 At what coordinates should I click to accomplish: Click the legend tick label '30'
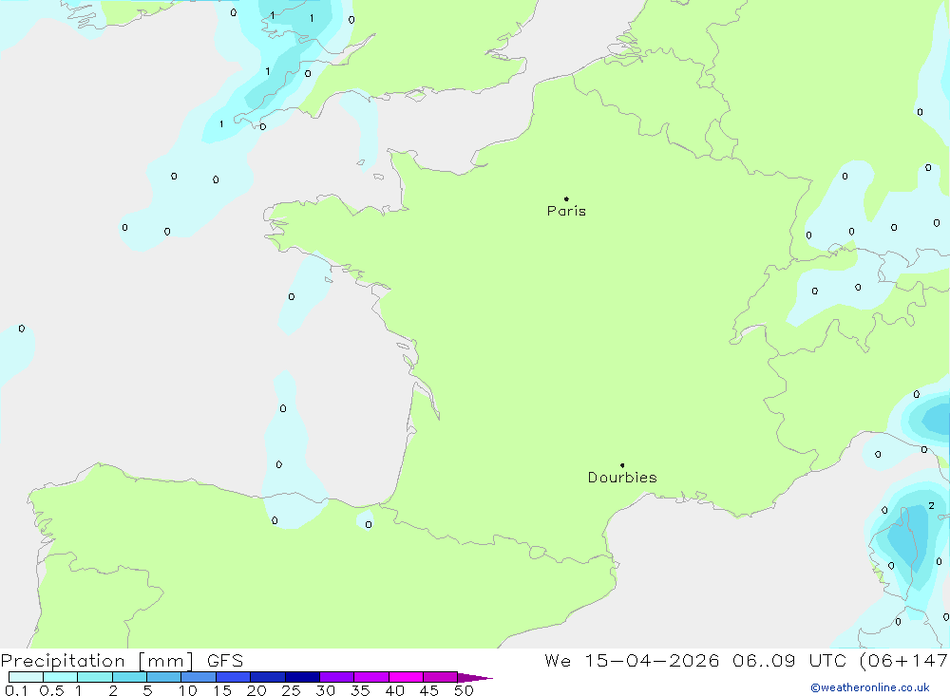326,690
